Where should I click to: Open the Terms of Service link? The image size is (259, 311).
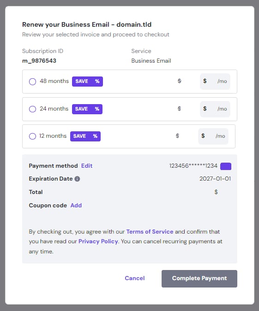tap(150, 232)
